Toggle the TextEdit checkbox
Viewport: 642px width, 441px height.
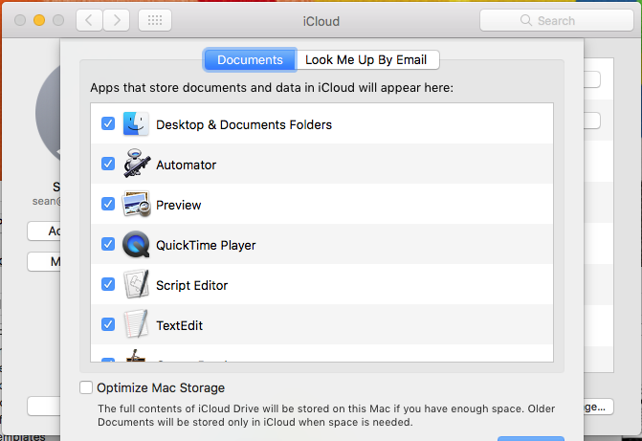coord(108,325)
